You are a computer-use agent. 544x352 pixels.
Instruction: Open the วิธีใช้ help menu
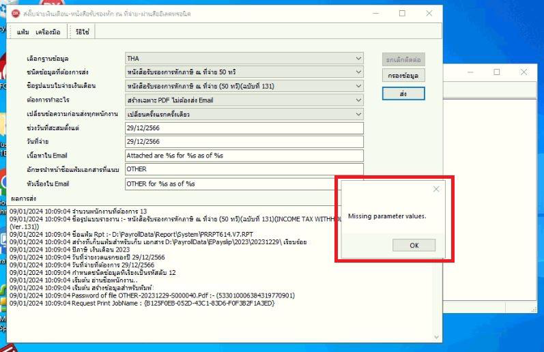[x=82, y=32]
